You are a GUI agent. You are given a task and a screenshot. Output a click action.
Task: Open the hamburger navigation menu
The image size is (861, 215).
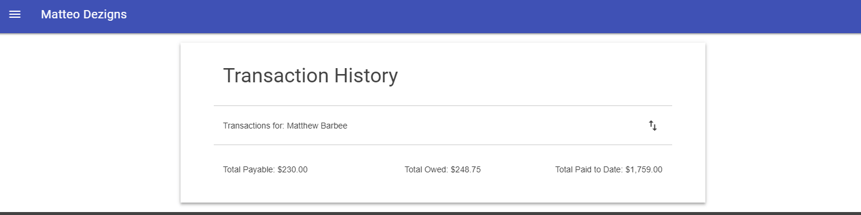(15, 14)
